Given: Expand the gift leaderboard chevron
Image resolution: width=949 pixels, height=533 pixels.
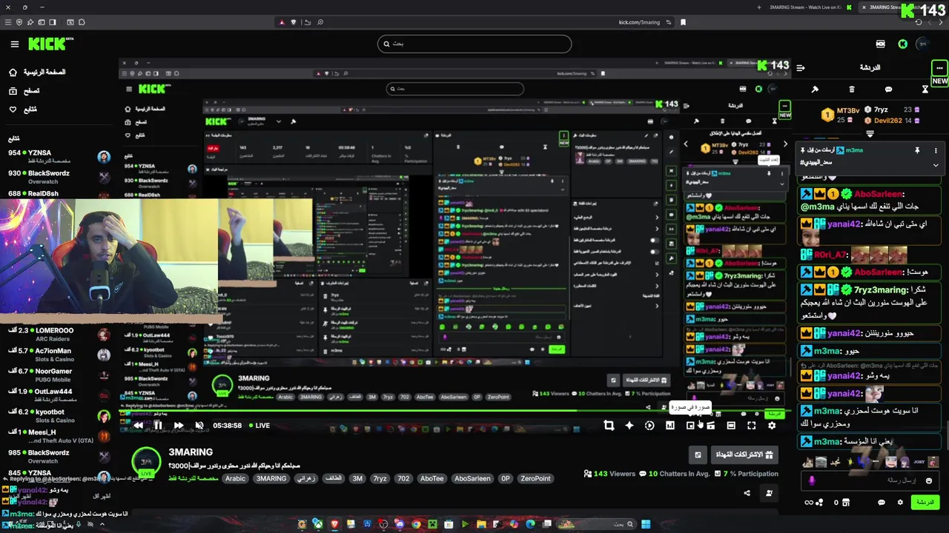Looking at the screenshot, I should pyautogui.click(x=870, y=134).
